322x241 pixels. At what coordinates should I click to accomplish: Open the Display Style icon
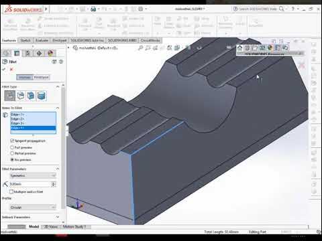point(189,48)
